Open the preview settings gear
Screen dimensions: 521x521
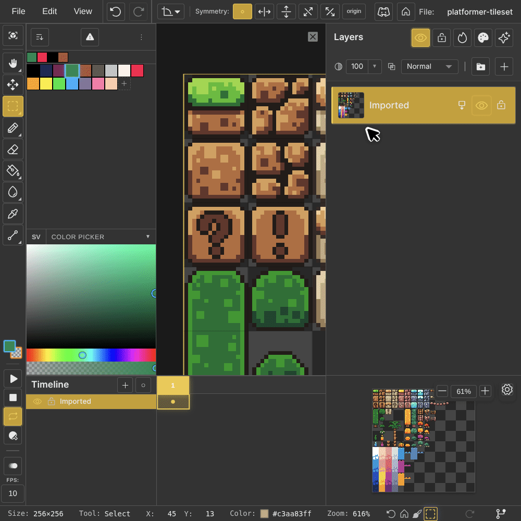(x=507, y=389)
